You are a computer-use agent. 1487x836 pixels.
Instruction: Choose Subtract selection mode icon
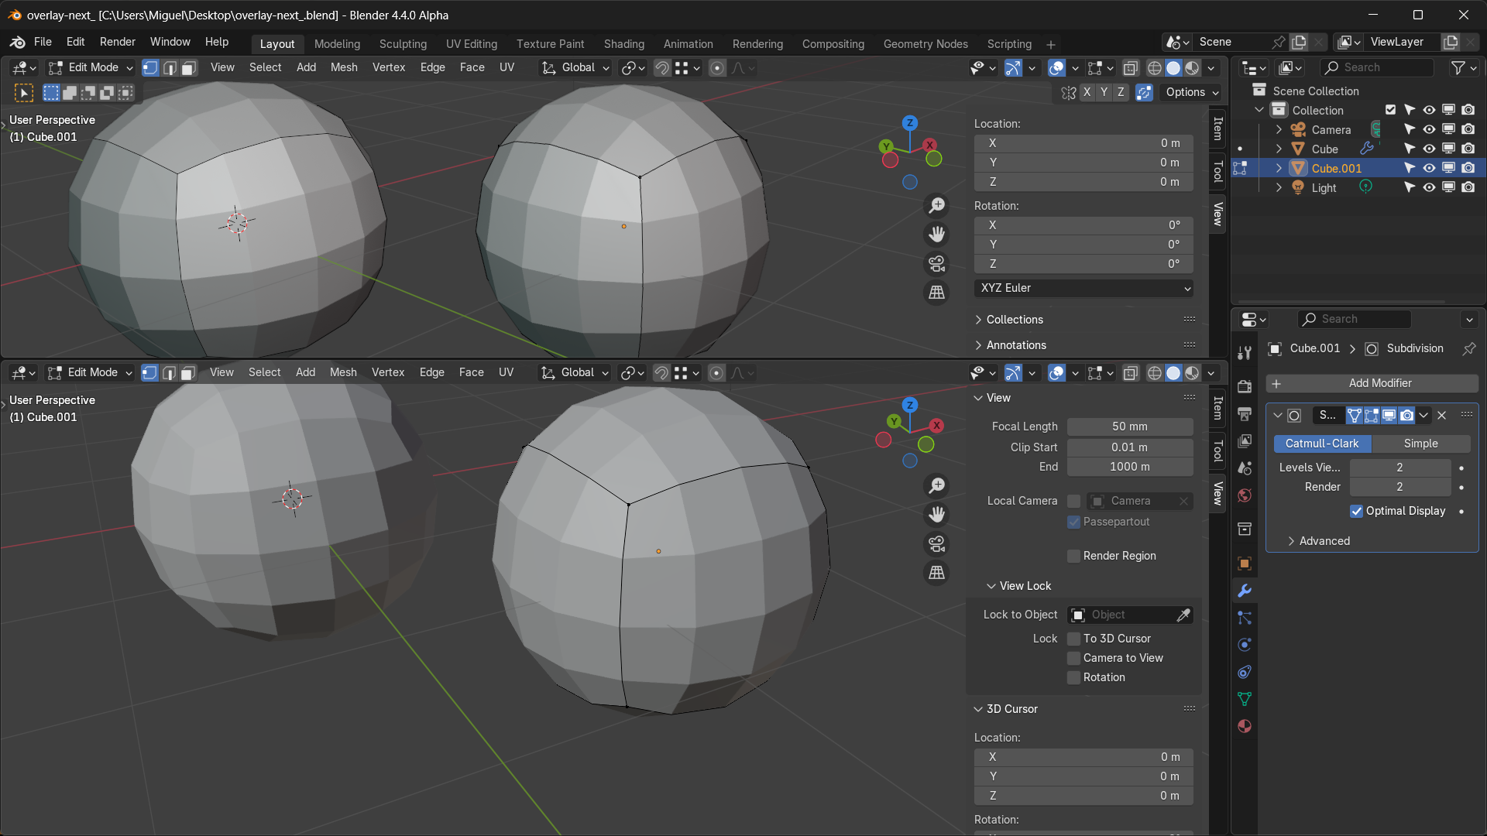click(88, 93)
